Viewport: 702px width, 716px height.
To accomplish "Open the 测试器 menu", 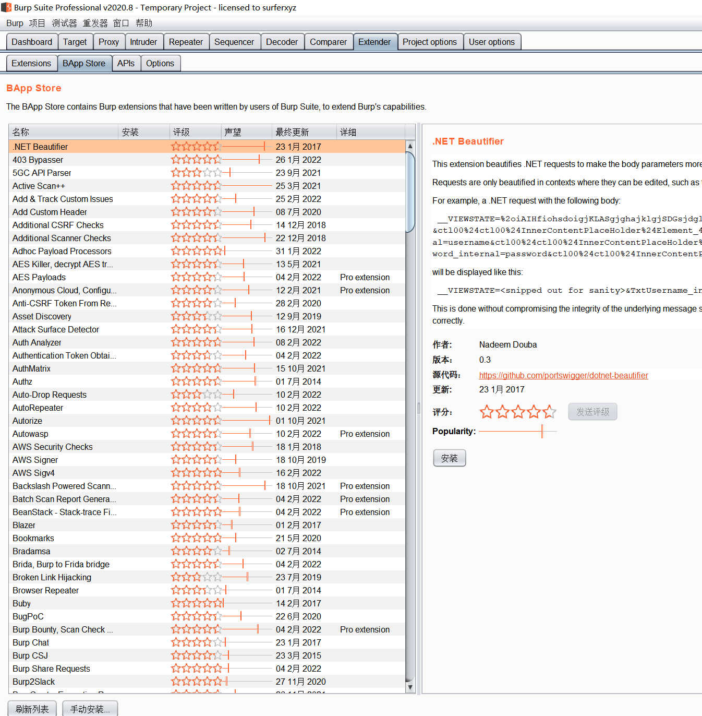I will [64, 23].
